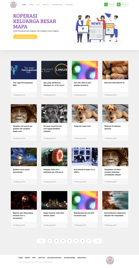Open the Wirausaha footer link
Image resolution: width=139 pixels, height=268 pixels.
point(82,258)
